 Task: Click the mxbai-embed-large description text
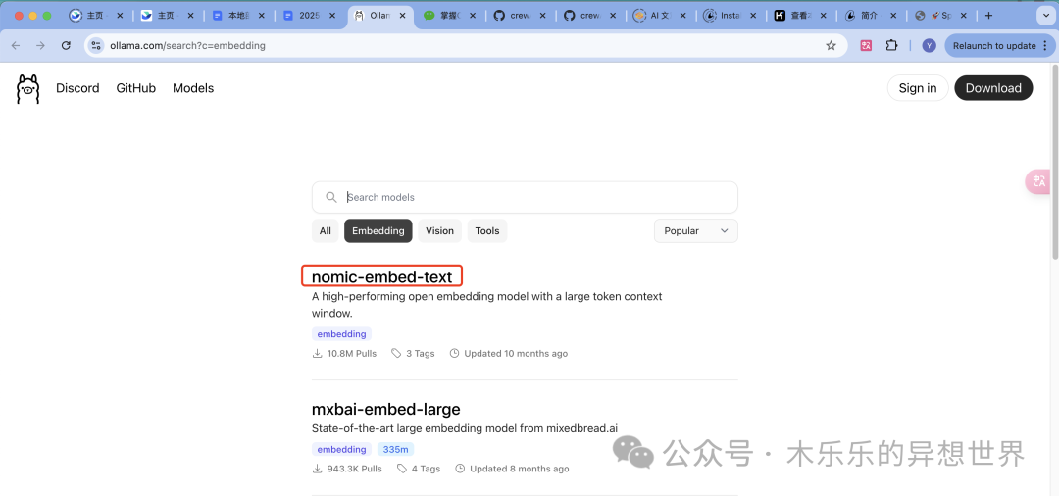point(465,427)
